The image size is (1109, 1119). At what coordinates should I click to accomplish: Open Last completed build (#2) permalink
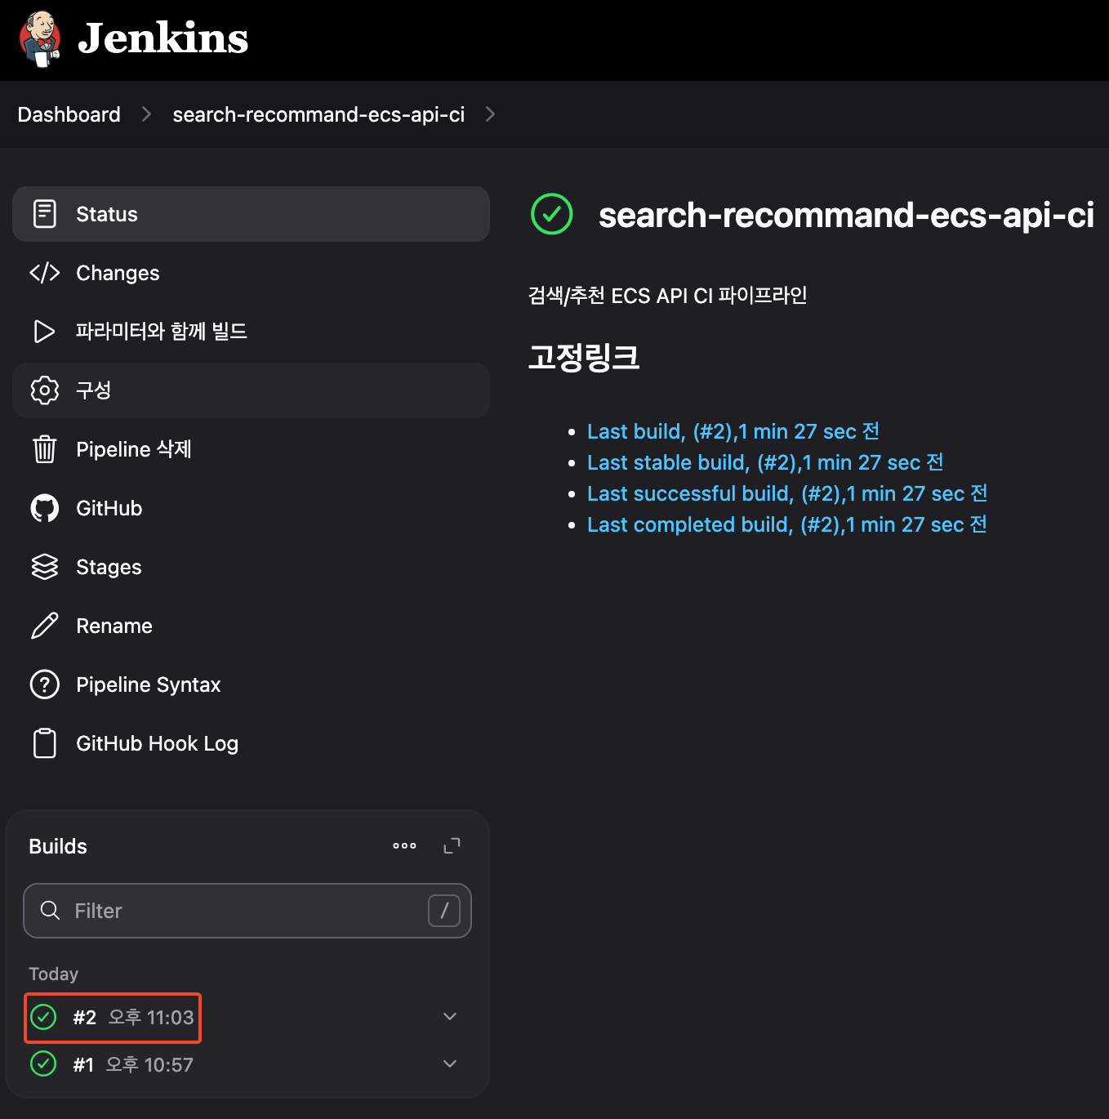[787, 524]
